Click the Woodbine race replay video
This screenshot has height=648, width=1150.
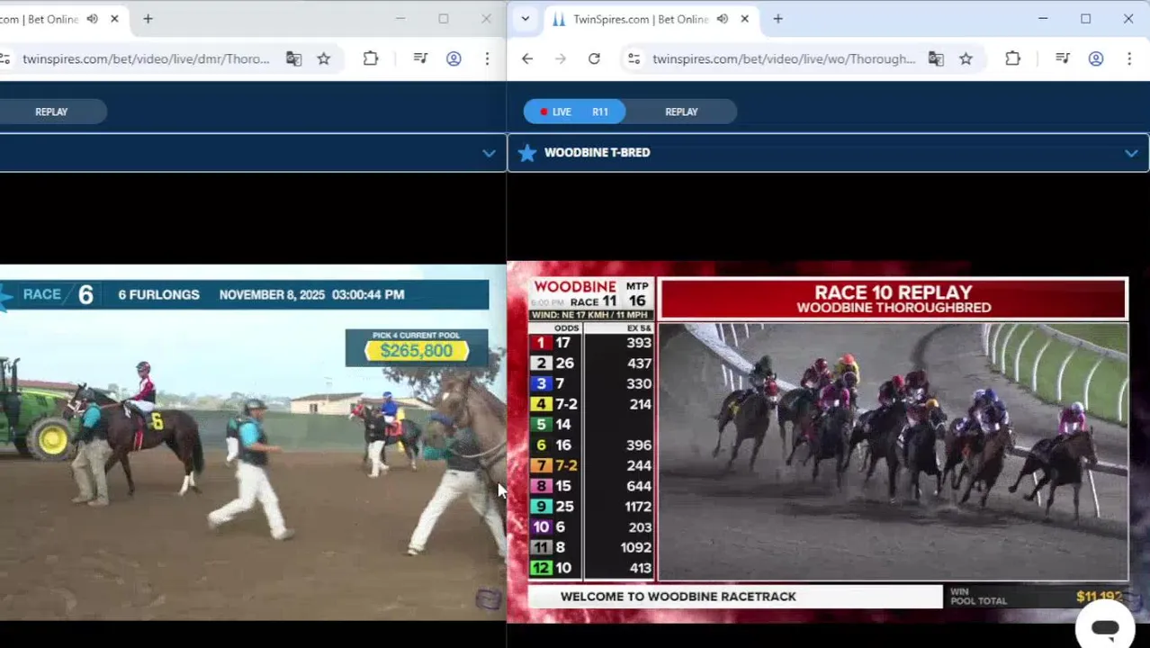[893, 452]
